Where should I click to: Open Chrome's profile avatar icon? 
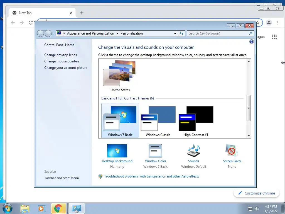coord(269,23)
